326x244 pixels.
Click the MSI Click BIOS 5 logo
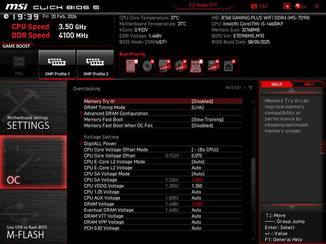[x=52, y=7]
